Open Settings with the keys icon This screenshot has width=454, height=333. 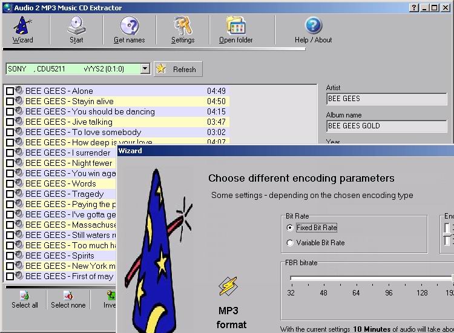[x=183, y=25]
